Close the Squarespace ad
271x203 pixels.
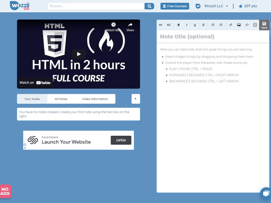25,148
